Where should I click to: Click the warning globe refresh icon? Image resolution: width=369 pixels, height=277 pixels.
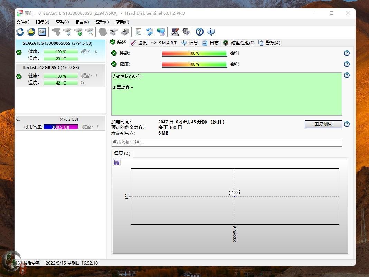point(31,32)
